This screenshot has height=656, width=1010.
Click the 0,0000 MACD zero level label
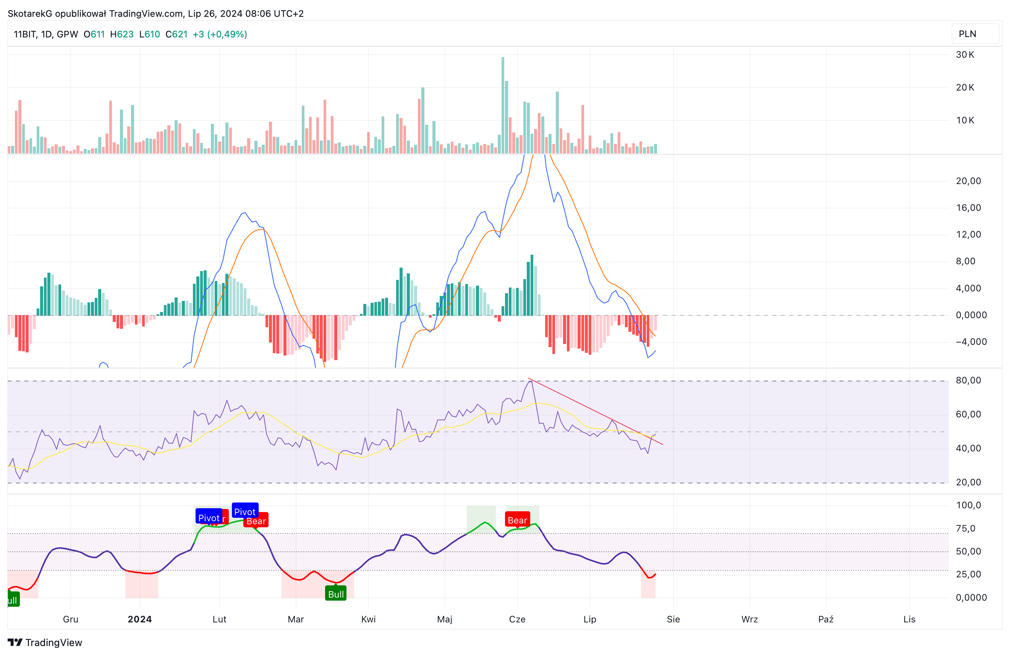tap(971, 315)
